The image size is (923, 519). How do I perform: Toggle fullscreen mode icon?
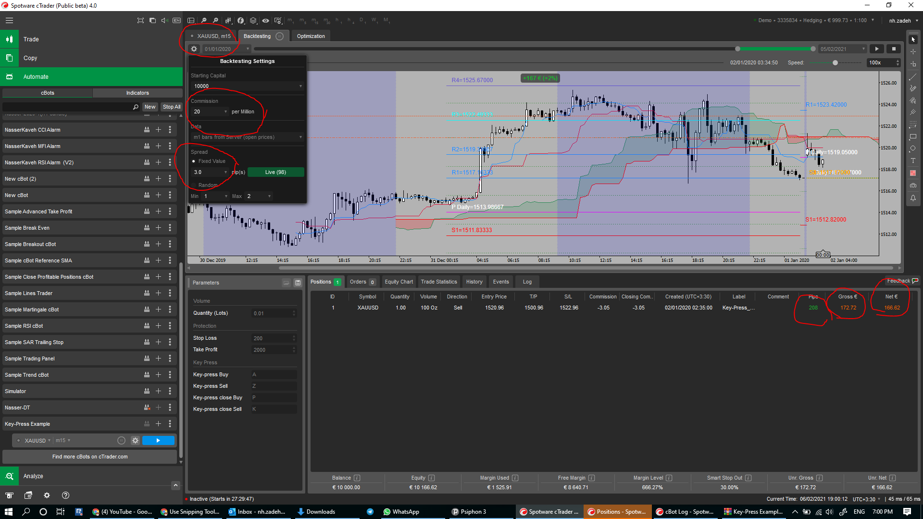click(x=140, y=21)
